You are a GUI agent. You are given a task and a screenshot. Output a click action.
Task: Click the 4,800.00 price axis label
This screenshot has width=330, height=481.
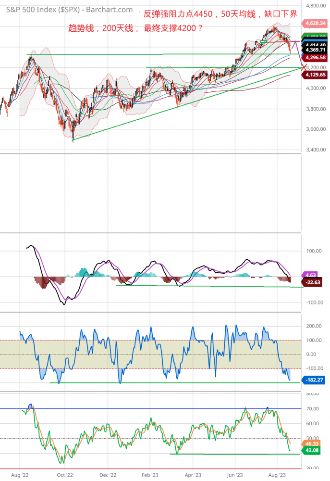click(x=316, y=5)
